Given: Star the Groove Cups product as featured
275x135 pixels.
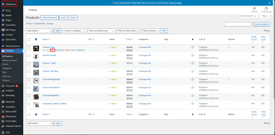Looking at the screenshot, I should pyautogui.click(x=192, y=47).
